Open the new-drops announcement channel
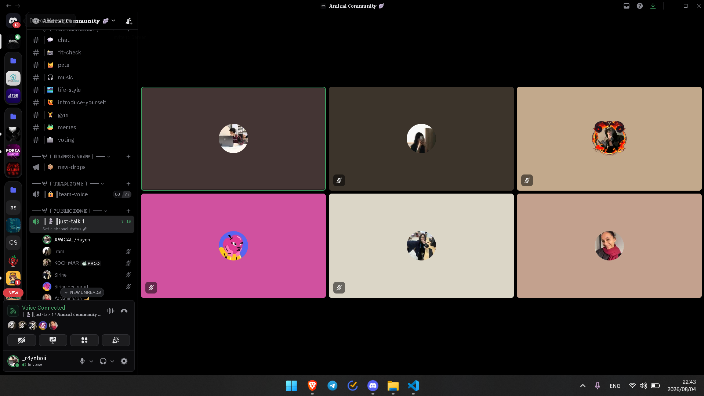Screen dimensions: 704x396 tap(82, 167)
